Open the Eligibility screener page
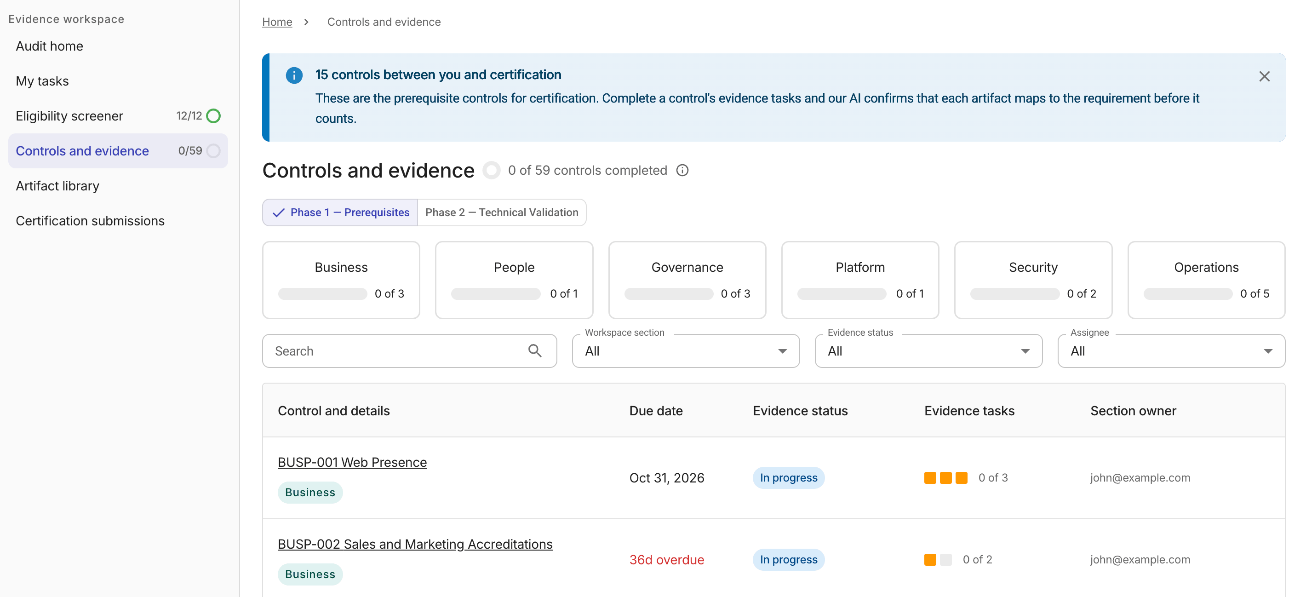Image resolution: width=1306 pixels, height=597 pixels. 118,116
